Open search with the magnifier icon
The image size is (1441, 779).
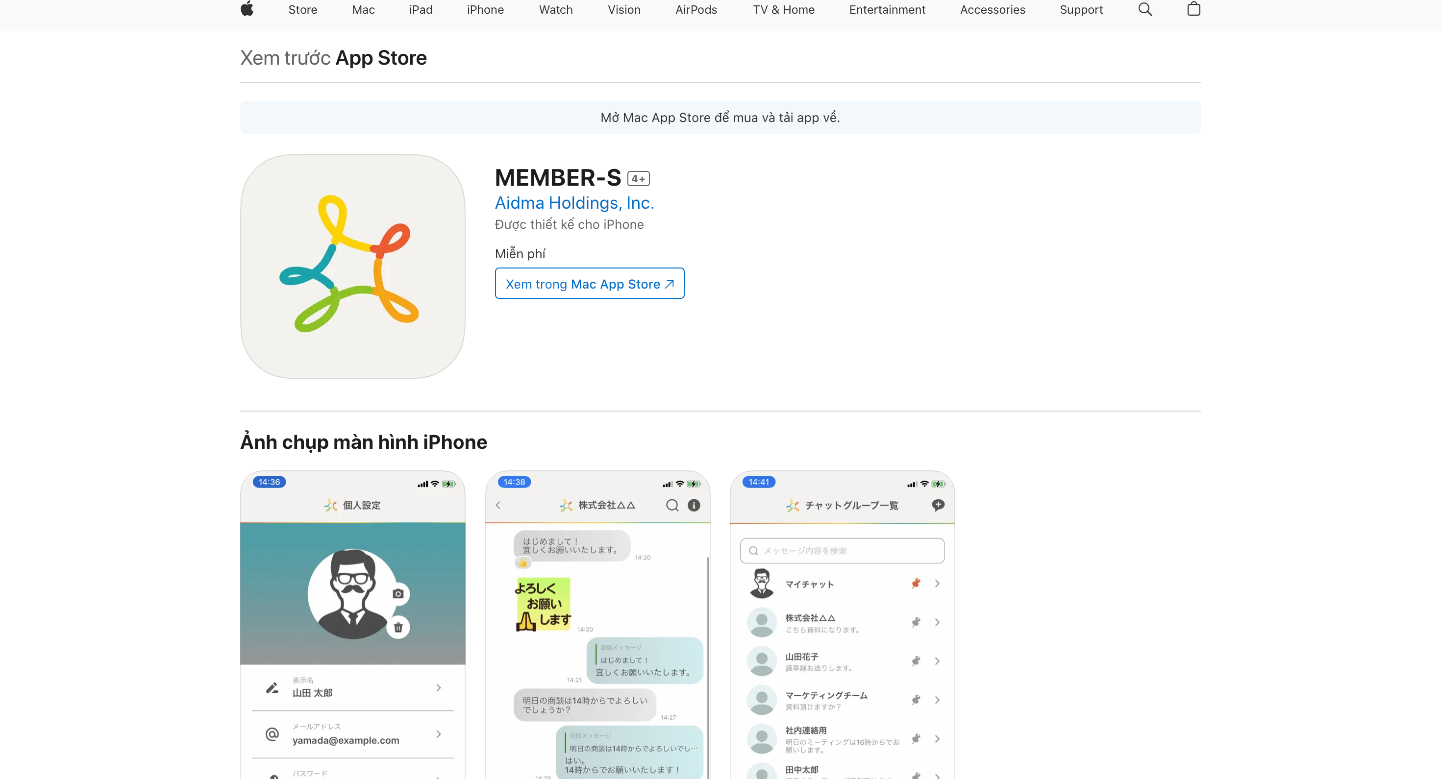(1145, 9)
